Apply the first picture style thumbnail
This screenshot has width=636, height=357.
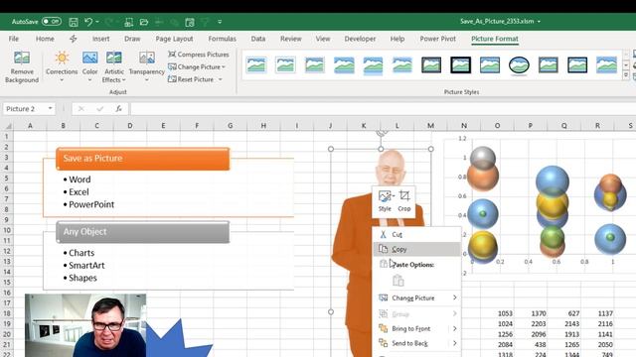(x=256, y=64)
